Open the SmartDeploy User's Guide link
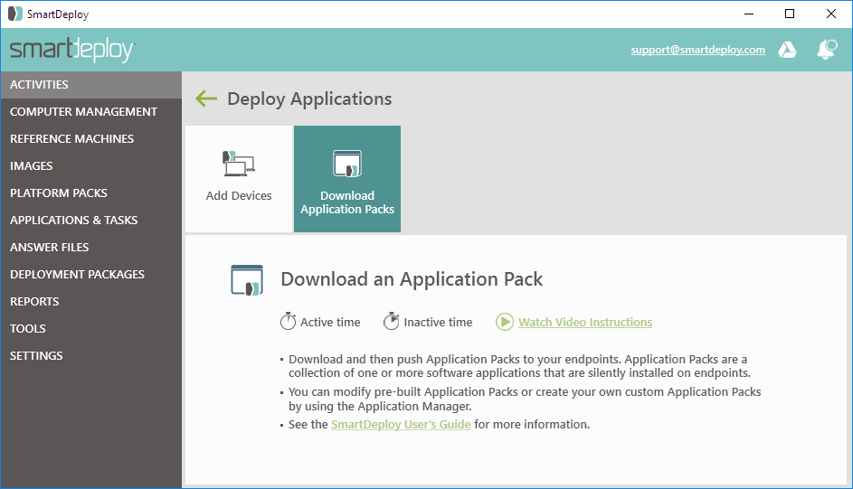The width and height of the screenshot is (853, 489). [401, 424]
